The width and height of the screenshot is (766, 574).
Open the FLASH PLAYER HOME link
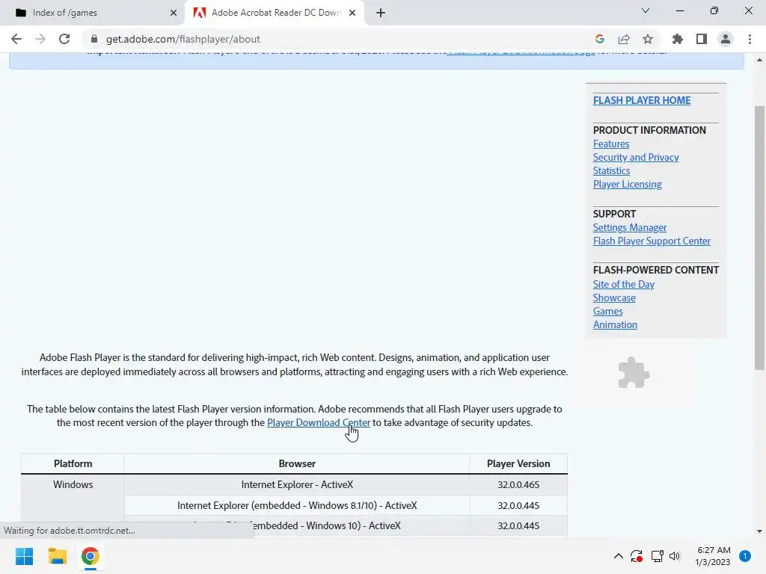tap(642, 101)
